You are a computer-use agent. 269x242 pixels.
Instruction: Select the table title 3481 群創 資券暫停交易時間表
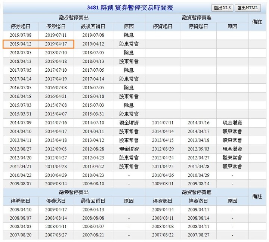point(130,8)
